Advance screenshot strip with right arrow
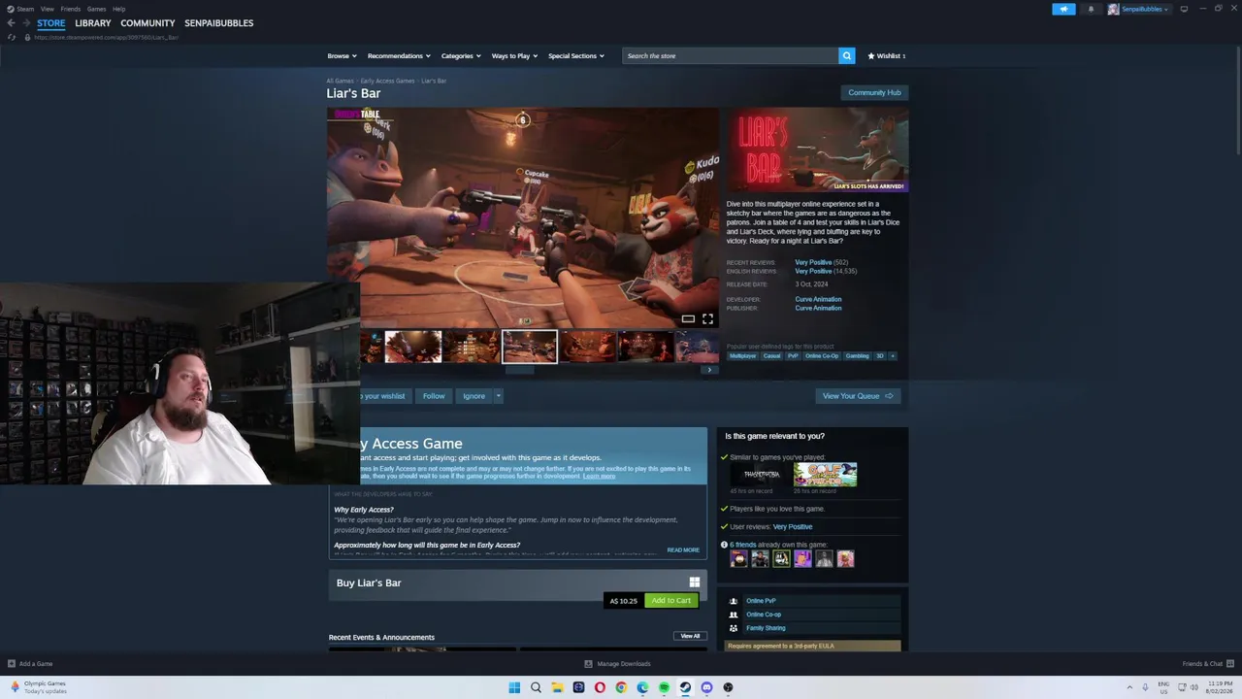 click(709, 370)
